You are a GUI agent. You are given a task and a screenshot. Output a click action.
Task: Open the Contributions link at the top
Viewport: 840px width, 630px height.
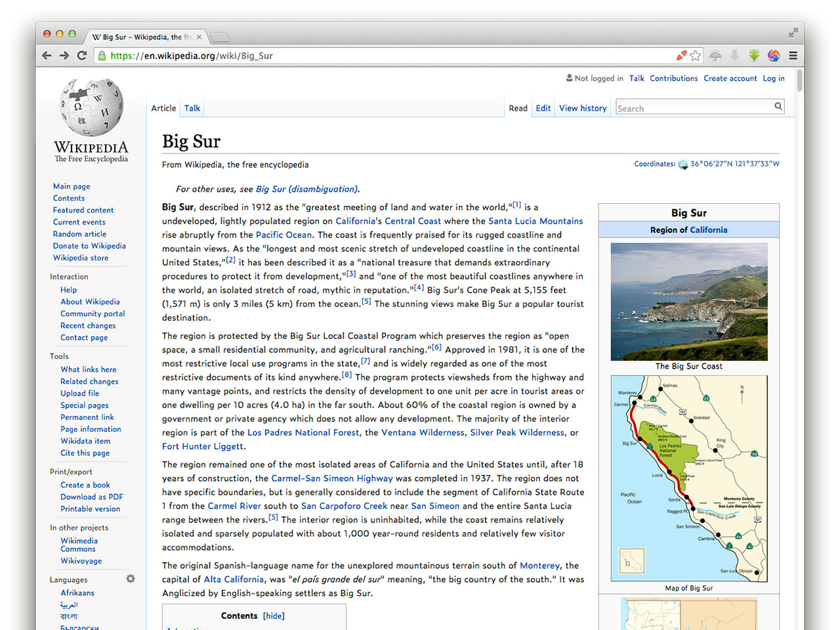[x=674, y=78]
